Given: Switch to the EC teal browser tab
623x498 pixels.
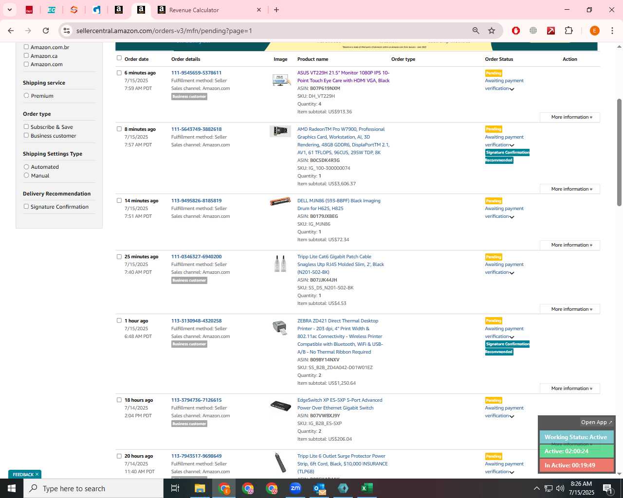Looking at the screenshot, I should 52,10.
